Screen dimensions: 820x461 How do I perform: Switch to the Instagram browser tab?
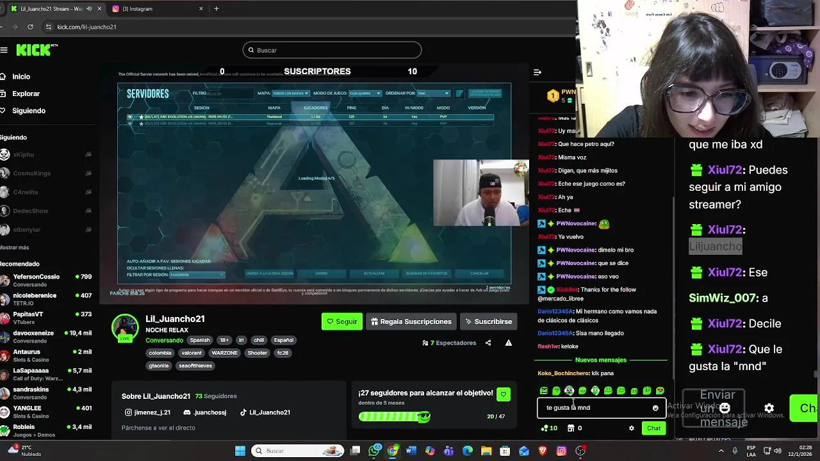pyautogui.click(x=157, y=9)
